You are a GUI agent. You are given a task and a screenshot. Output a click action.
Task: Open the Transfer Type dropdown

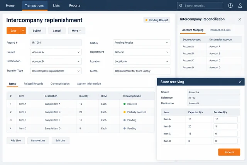56,71
